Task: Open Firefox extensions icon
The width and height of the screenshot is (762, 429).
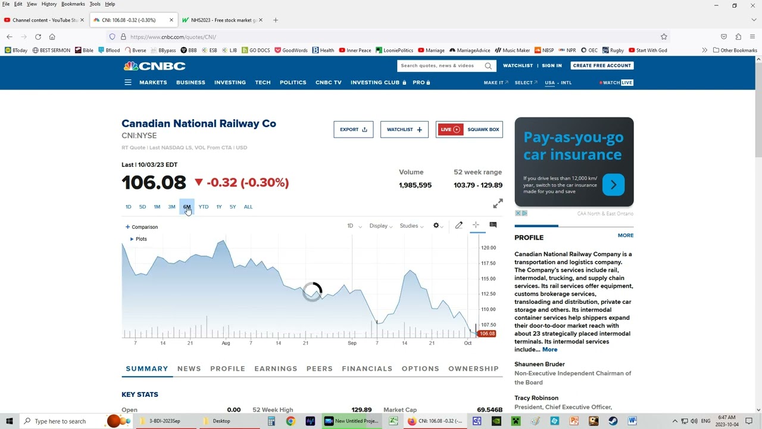Action: click(738, 36)
